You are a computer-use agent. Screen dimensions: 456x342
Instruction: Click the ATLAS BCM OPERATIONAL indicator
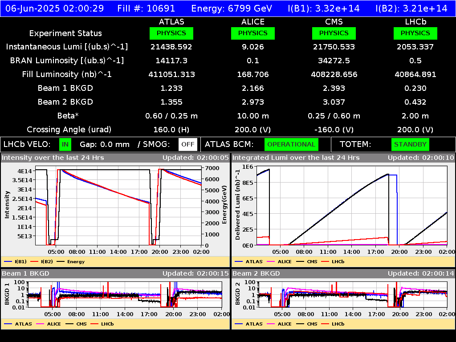291,144
